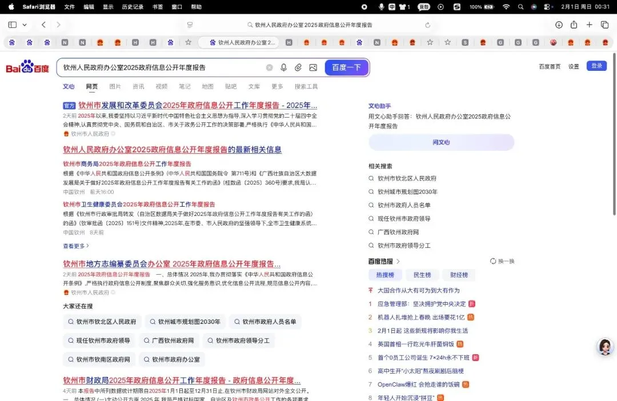Open Control Center in menu bar

tap(547, 7)
